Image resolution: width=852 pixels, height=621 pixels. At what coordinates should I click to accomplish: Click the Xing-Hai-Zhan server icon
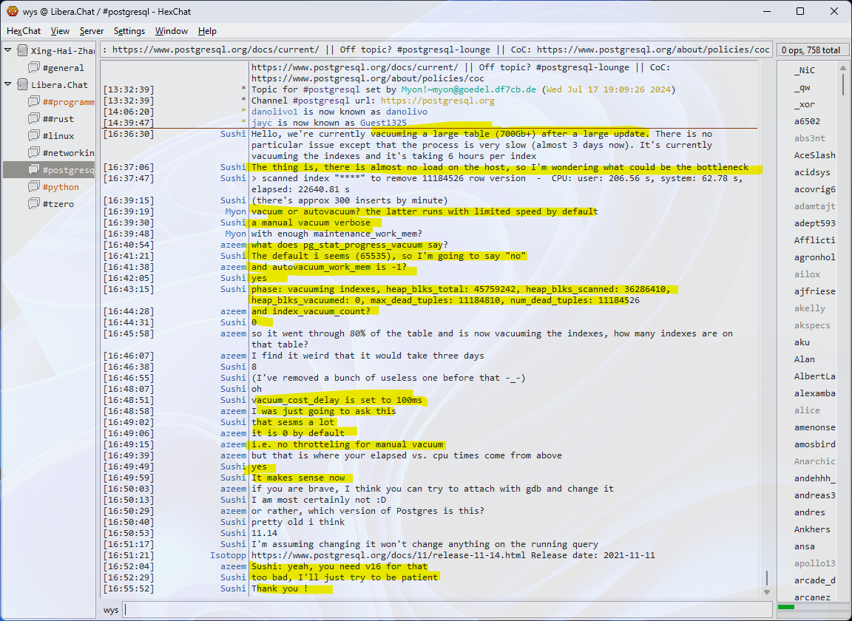(22, 51)
